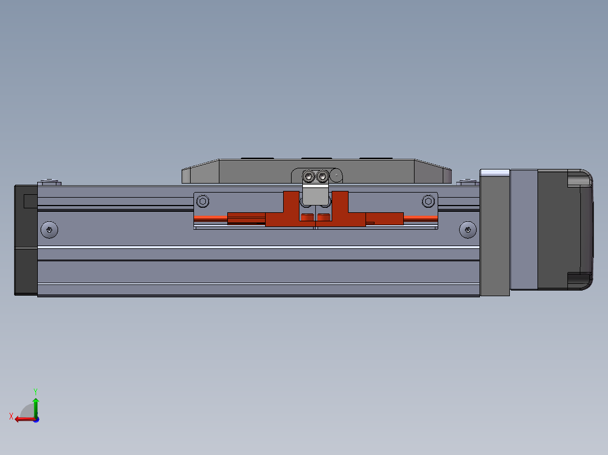Pick the small gray sensor flag bracket
This screenshot has width=608, height=455.
[x=315, y=196]
